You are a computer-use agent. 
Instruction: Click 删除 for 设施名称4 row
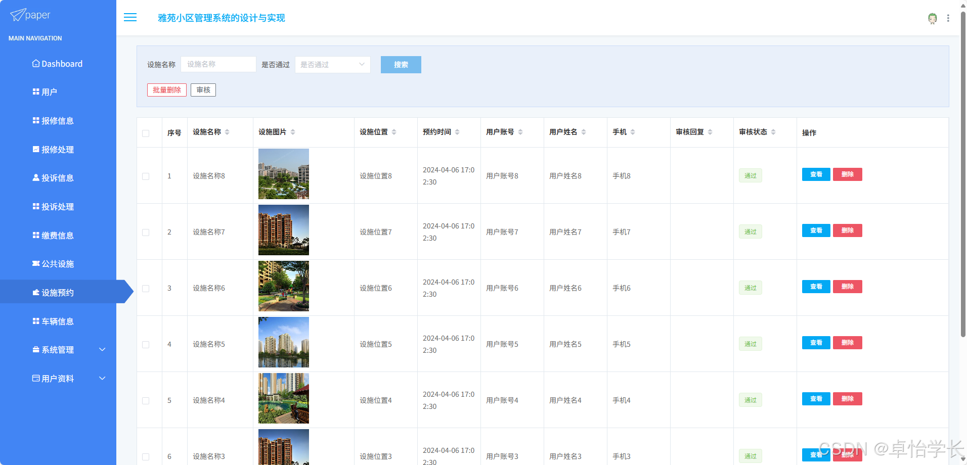[848, 399]
